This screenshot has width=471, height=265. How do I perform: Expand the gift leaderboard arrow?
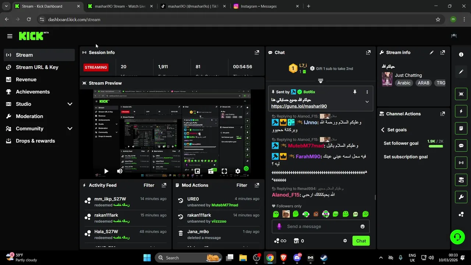(321, 81)
